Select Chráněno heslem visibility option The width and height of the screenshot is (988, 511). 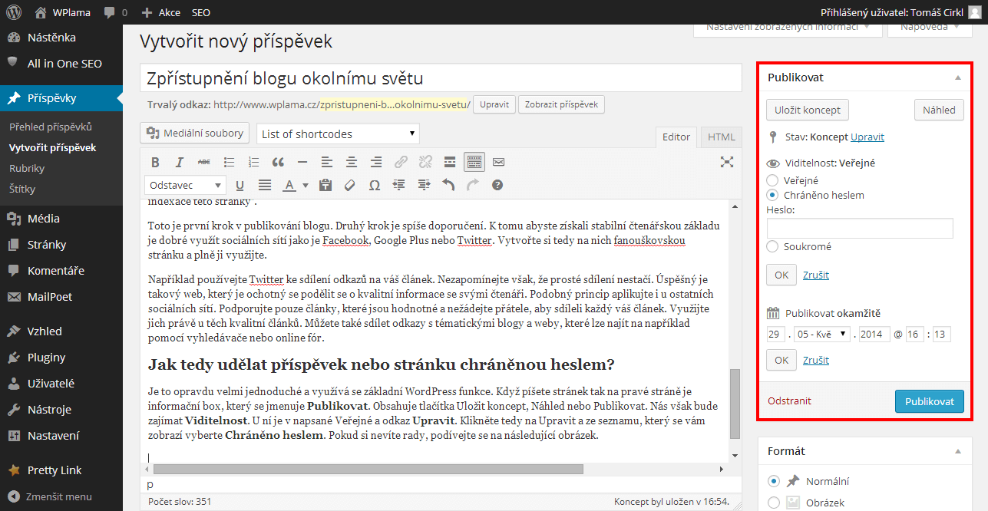(773, 195)
